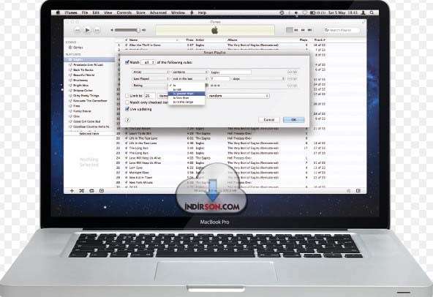Image resolution: width=433 pixels, height=297 pixels.
Task: Select the Beautiful World playlist
Action: pos(84,75)
